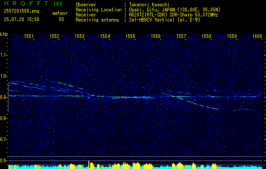Click the observer name Takanori Kawachi
The height and width of the screenshot is (169, 266).
click(x=149, y=5)
